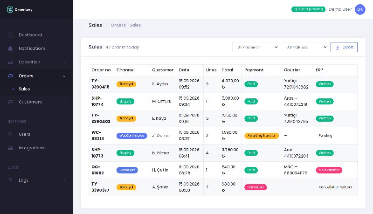373x214 pixels.
Task: Click the Payment column header
Action: 254,70
